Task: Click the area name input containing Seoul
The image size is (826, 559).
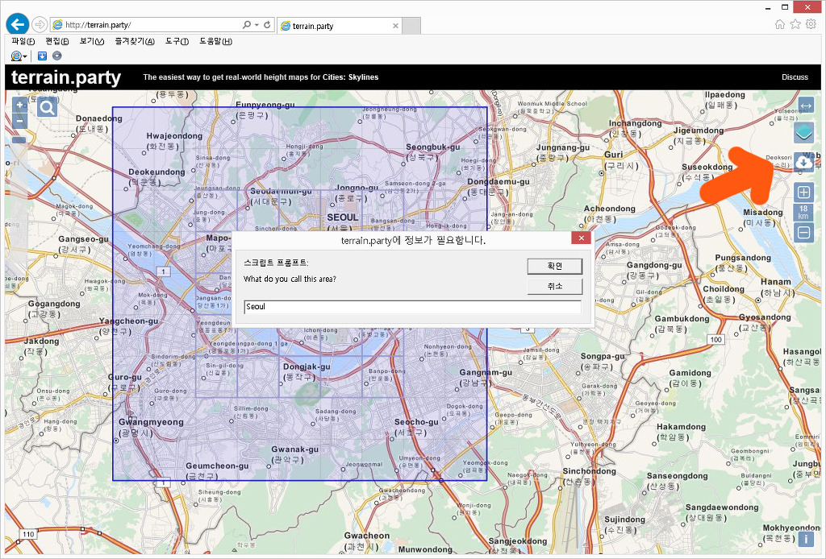Action: point(411,307)
